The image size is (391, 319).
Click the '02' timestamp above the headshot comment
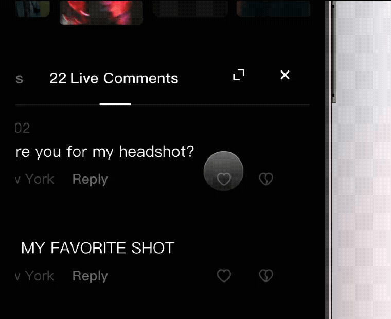(x=23, y=128)
